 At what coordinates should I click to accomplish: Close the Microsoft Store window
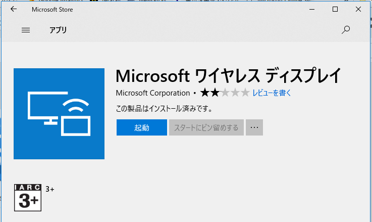click(x=358, y=9)
